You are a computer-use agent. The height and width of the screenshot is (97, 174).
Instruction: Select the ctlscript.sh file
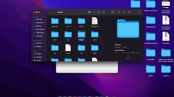95,21
